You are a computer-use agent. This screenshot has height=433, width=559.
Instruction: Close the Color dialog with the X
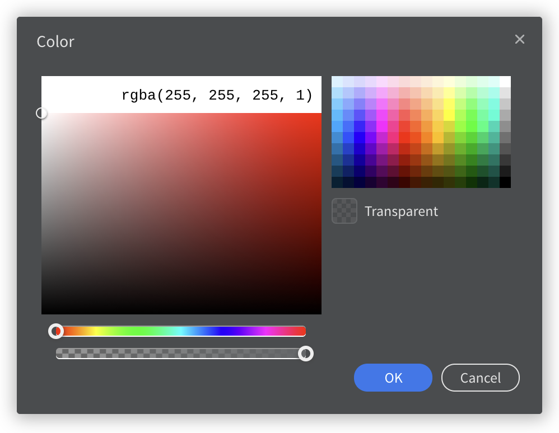[520, 39]
